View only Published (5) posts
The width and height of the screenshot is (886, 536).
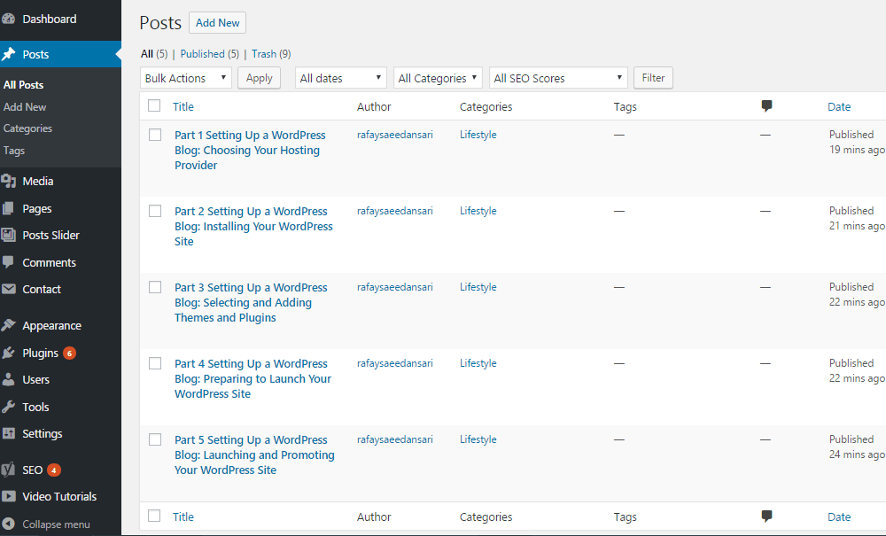[202, 54]
